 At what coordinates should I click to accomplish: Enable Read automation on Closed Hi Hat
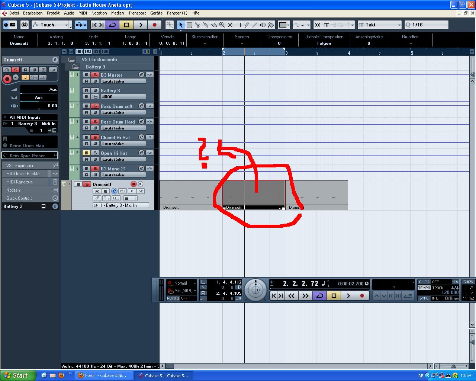(87, 144)
